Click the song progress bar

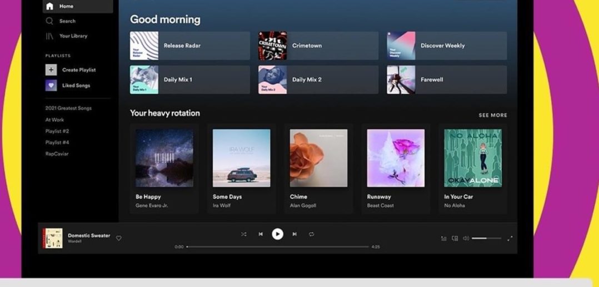click(278, 247)
